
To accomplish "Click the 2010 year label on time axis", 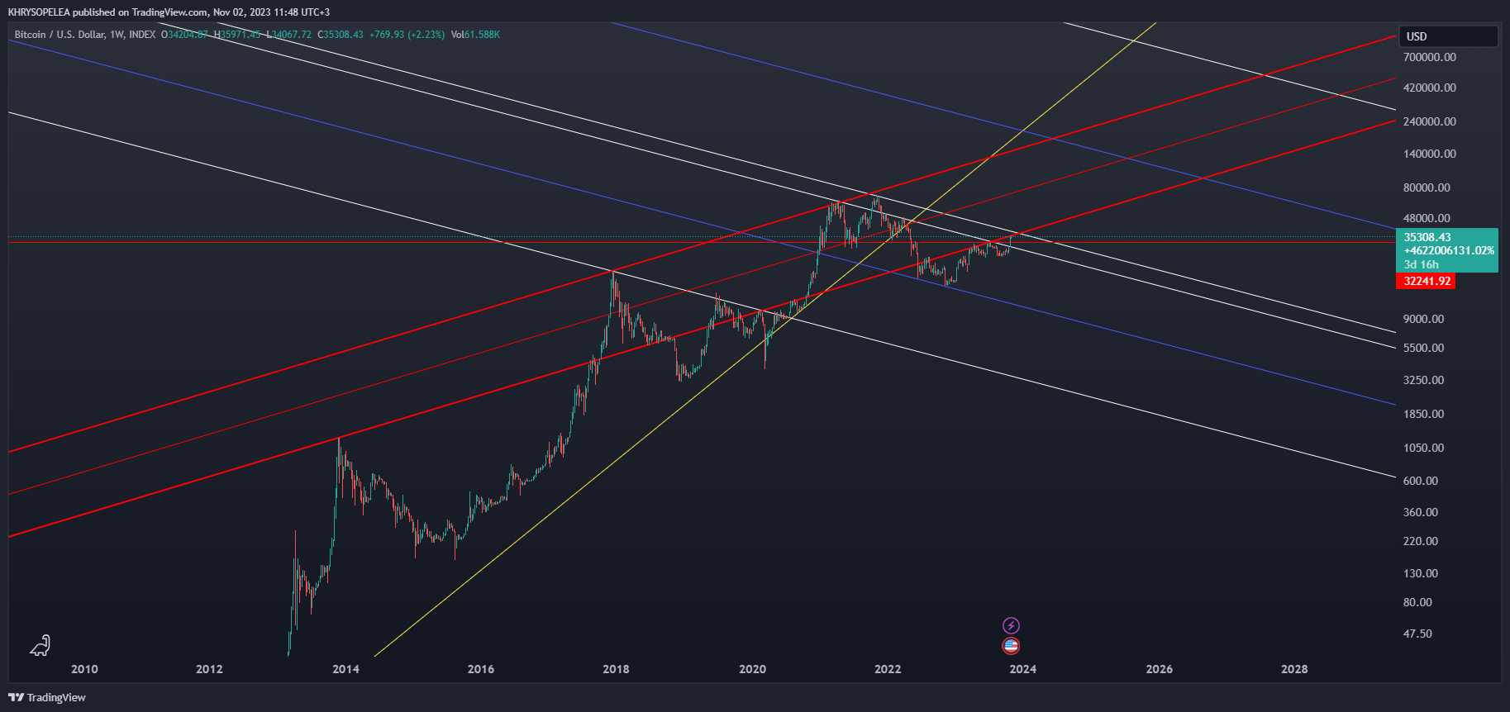I will tap(84, 669).
